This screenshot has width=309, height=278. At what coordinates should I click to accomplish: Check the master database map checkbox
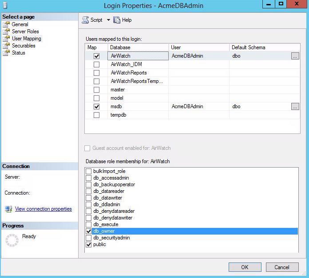[x=97, y=90]
